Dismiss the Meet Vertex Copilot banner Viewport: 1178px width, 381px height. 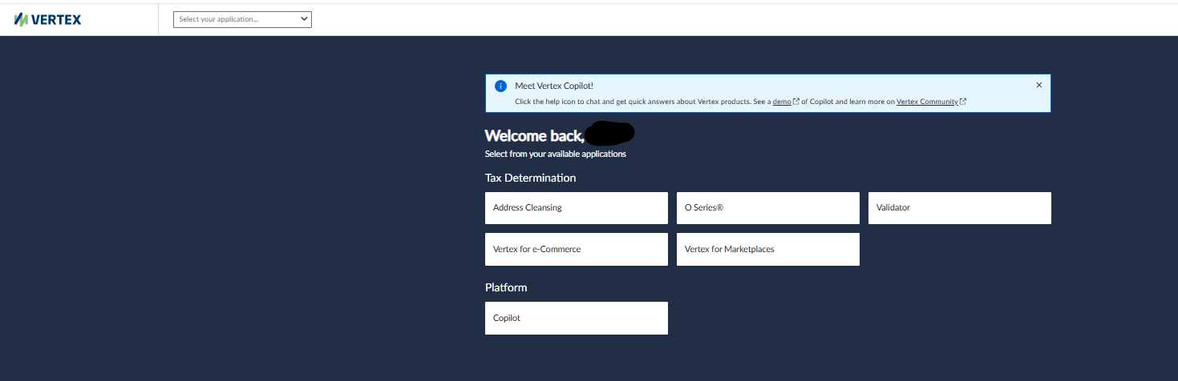click(1038, 85)
